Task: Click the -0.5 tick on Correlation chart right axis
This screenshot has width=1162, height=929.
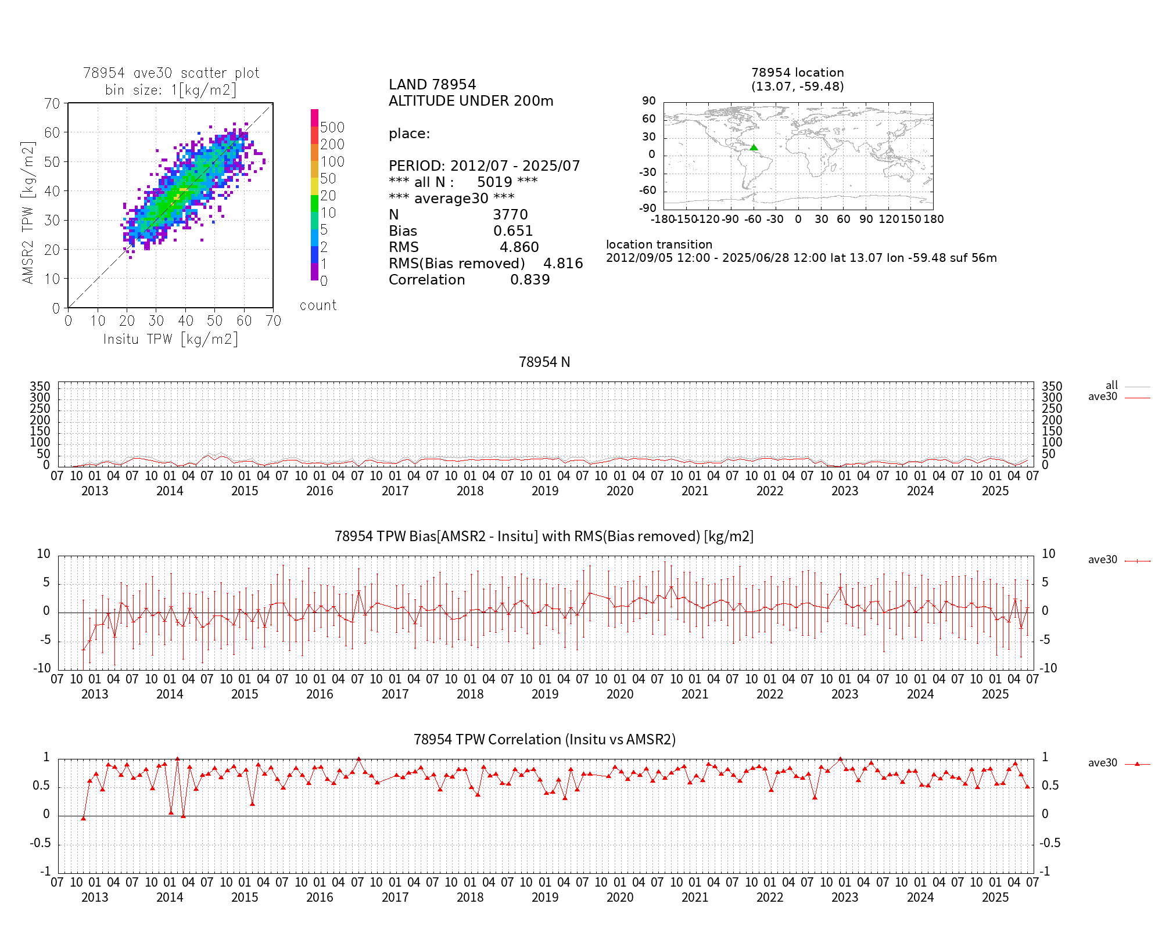Action: (1050, 843)
